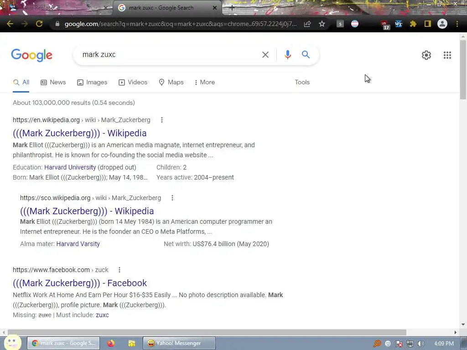Screen dimensions: 467x350
Task: Open options for facebook.com result
Action: [119, 270]
